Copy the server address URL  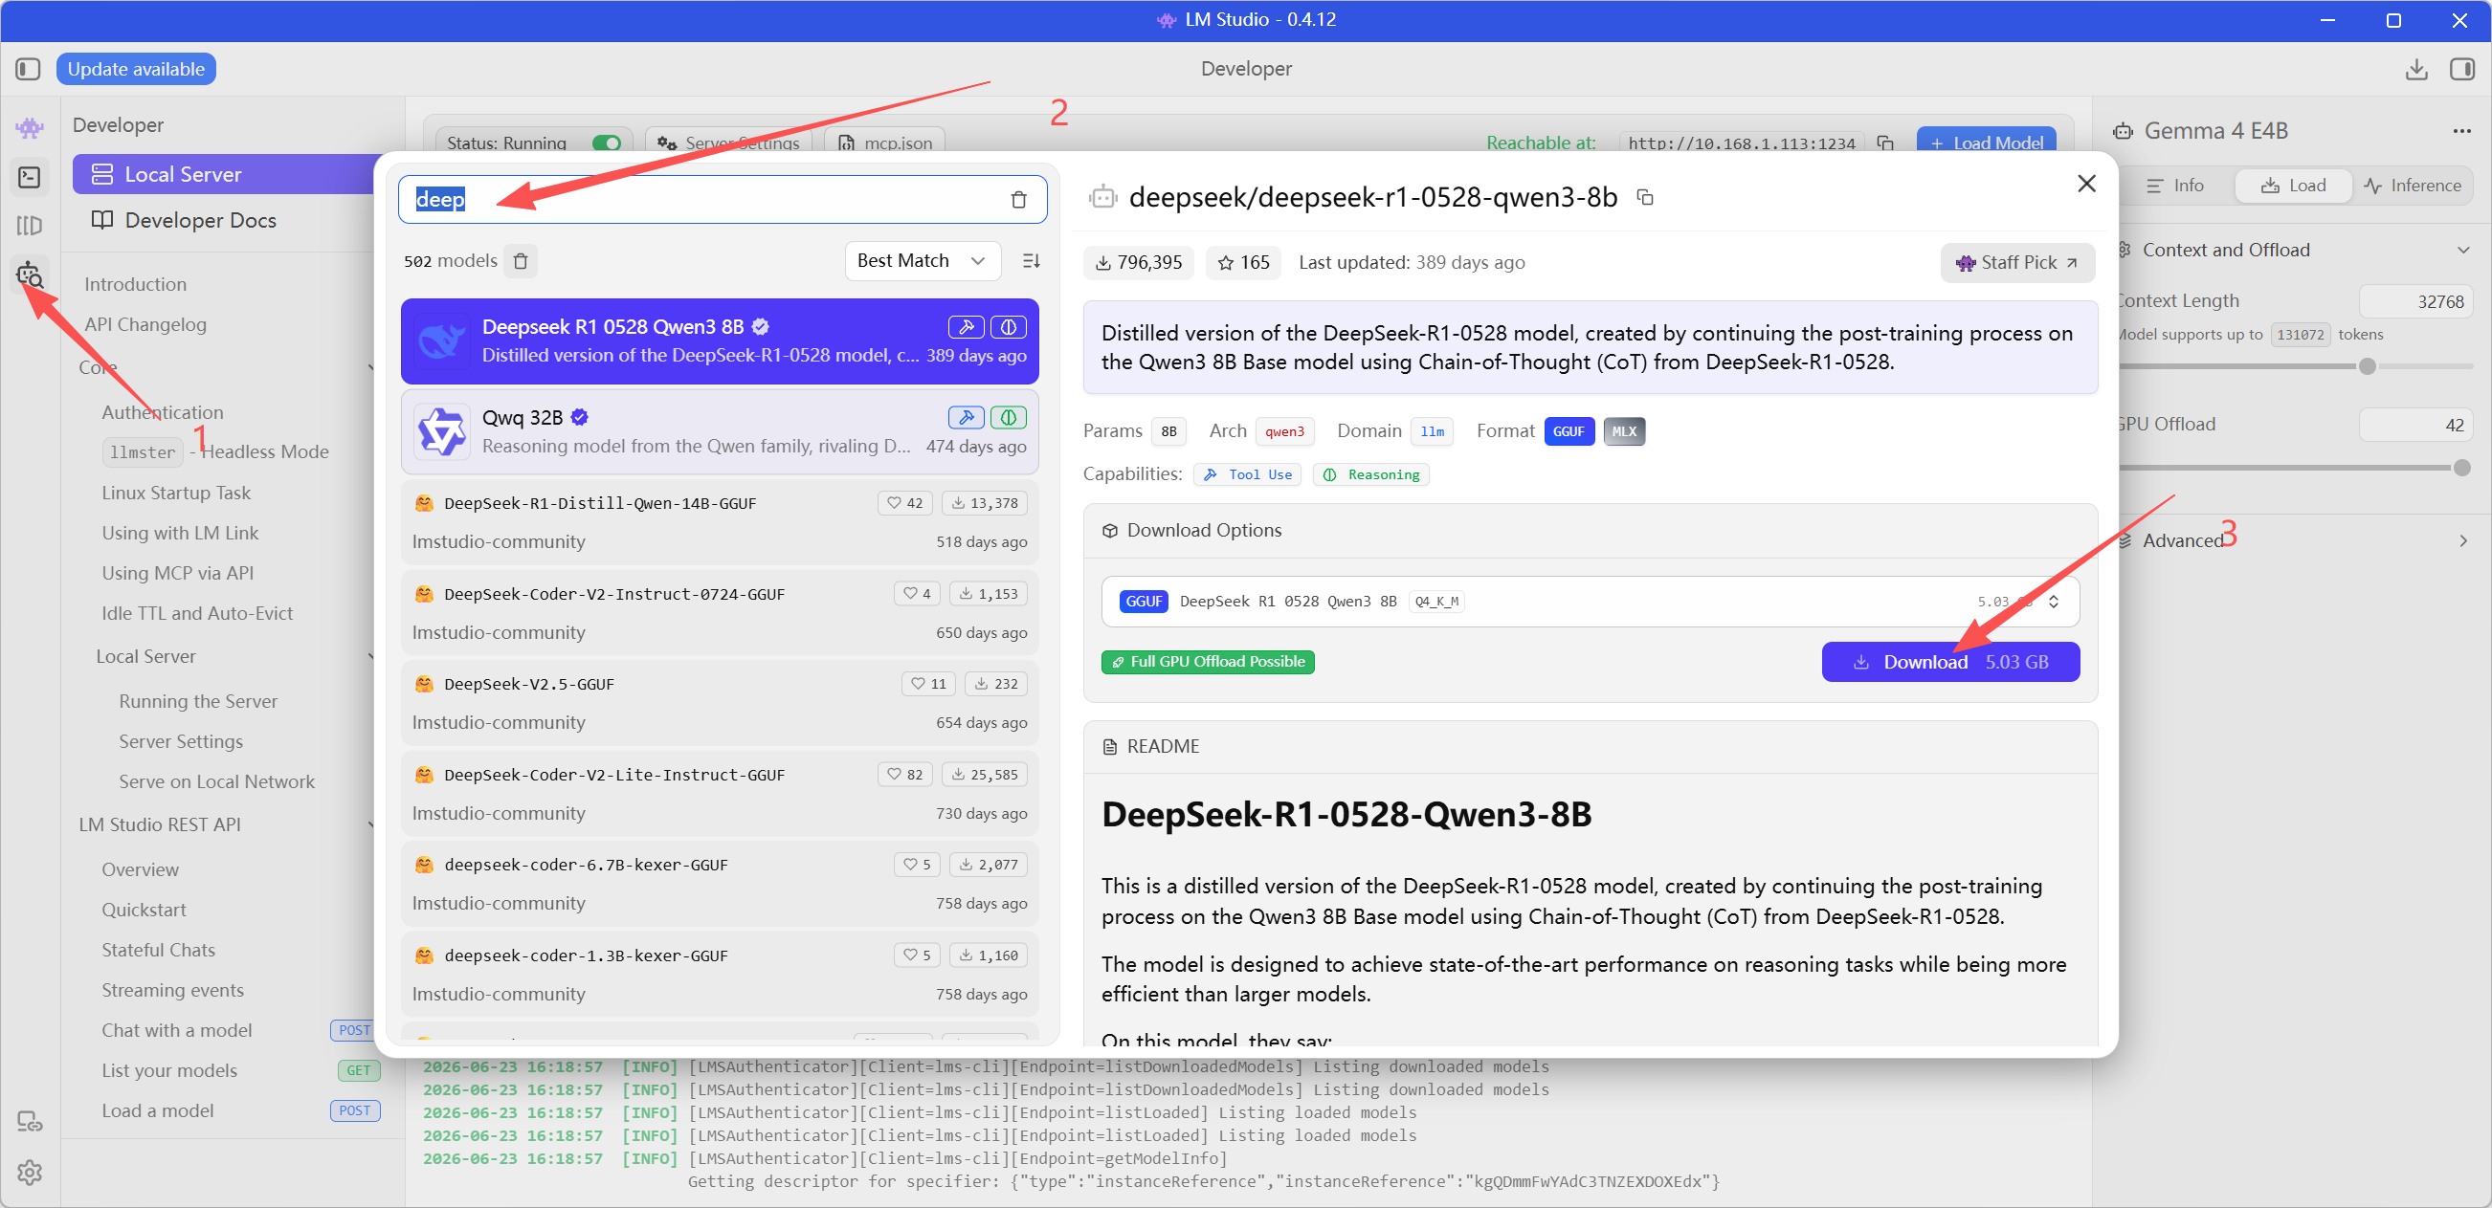tap(1885, 143)
